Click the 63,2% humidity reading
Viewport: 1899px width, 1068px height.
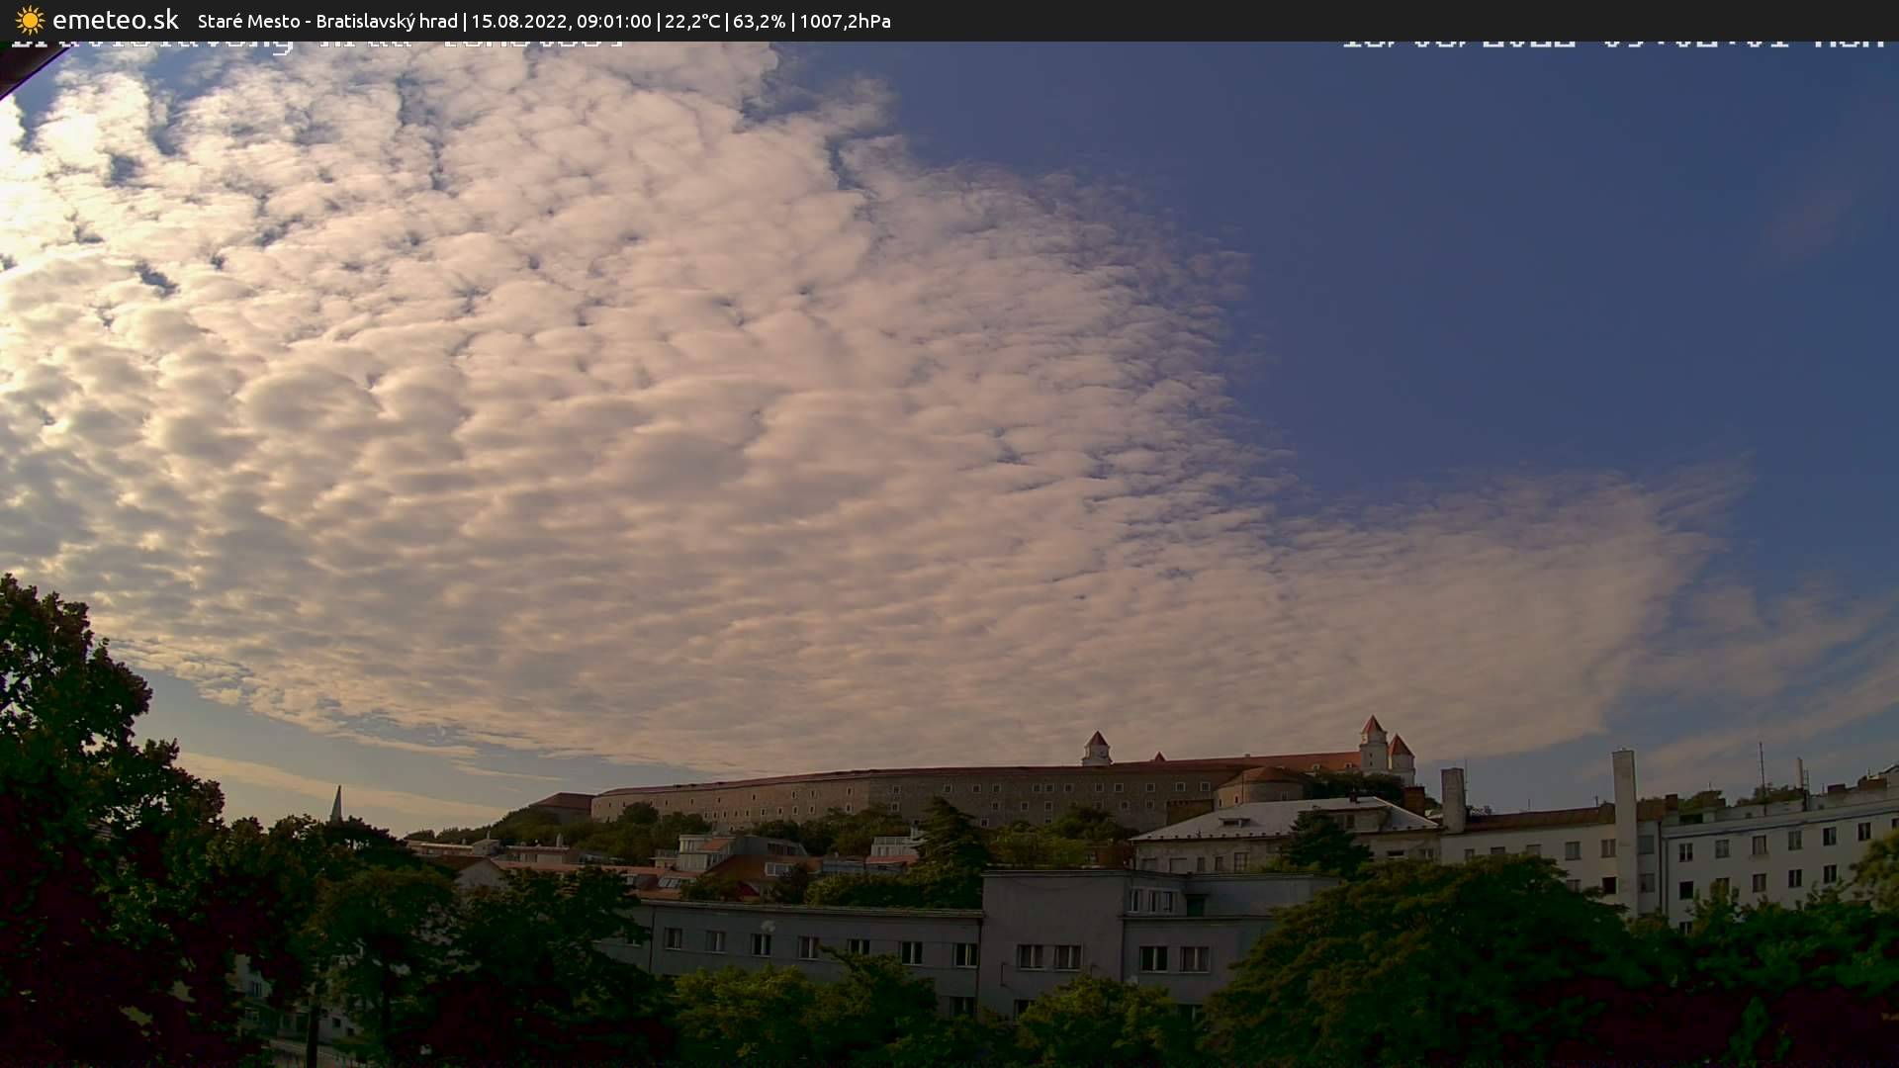[759, 21]
